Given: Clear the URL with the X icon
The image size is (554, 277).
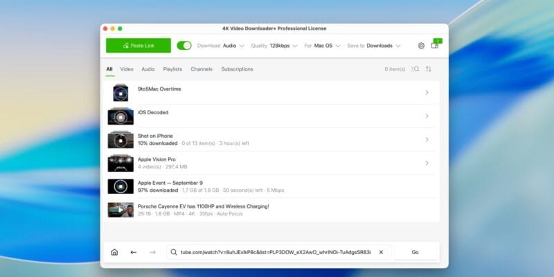Looking at the screenshot, I should pyautogui.click(x=381, y=252).
